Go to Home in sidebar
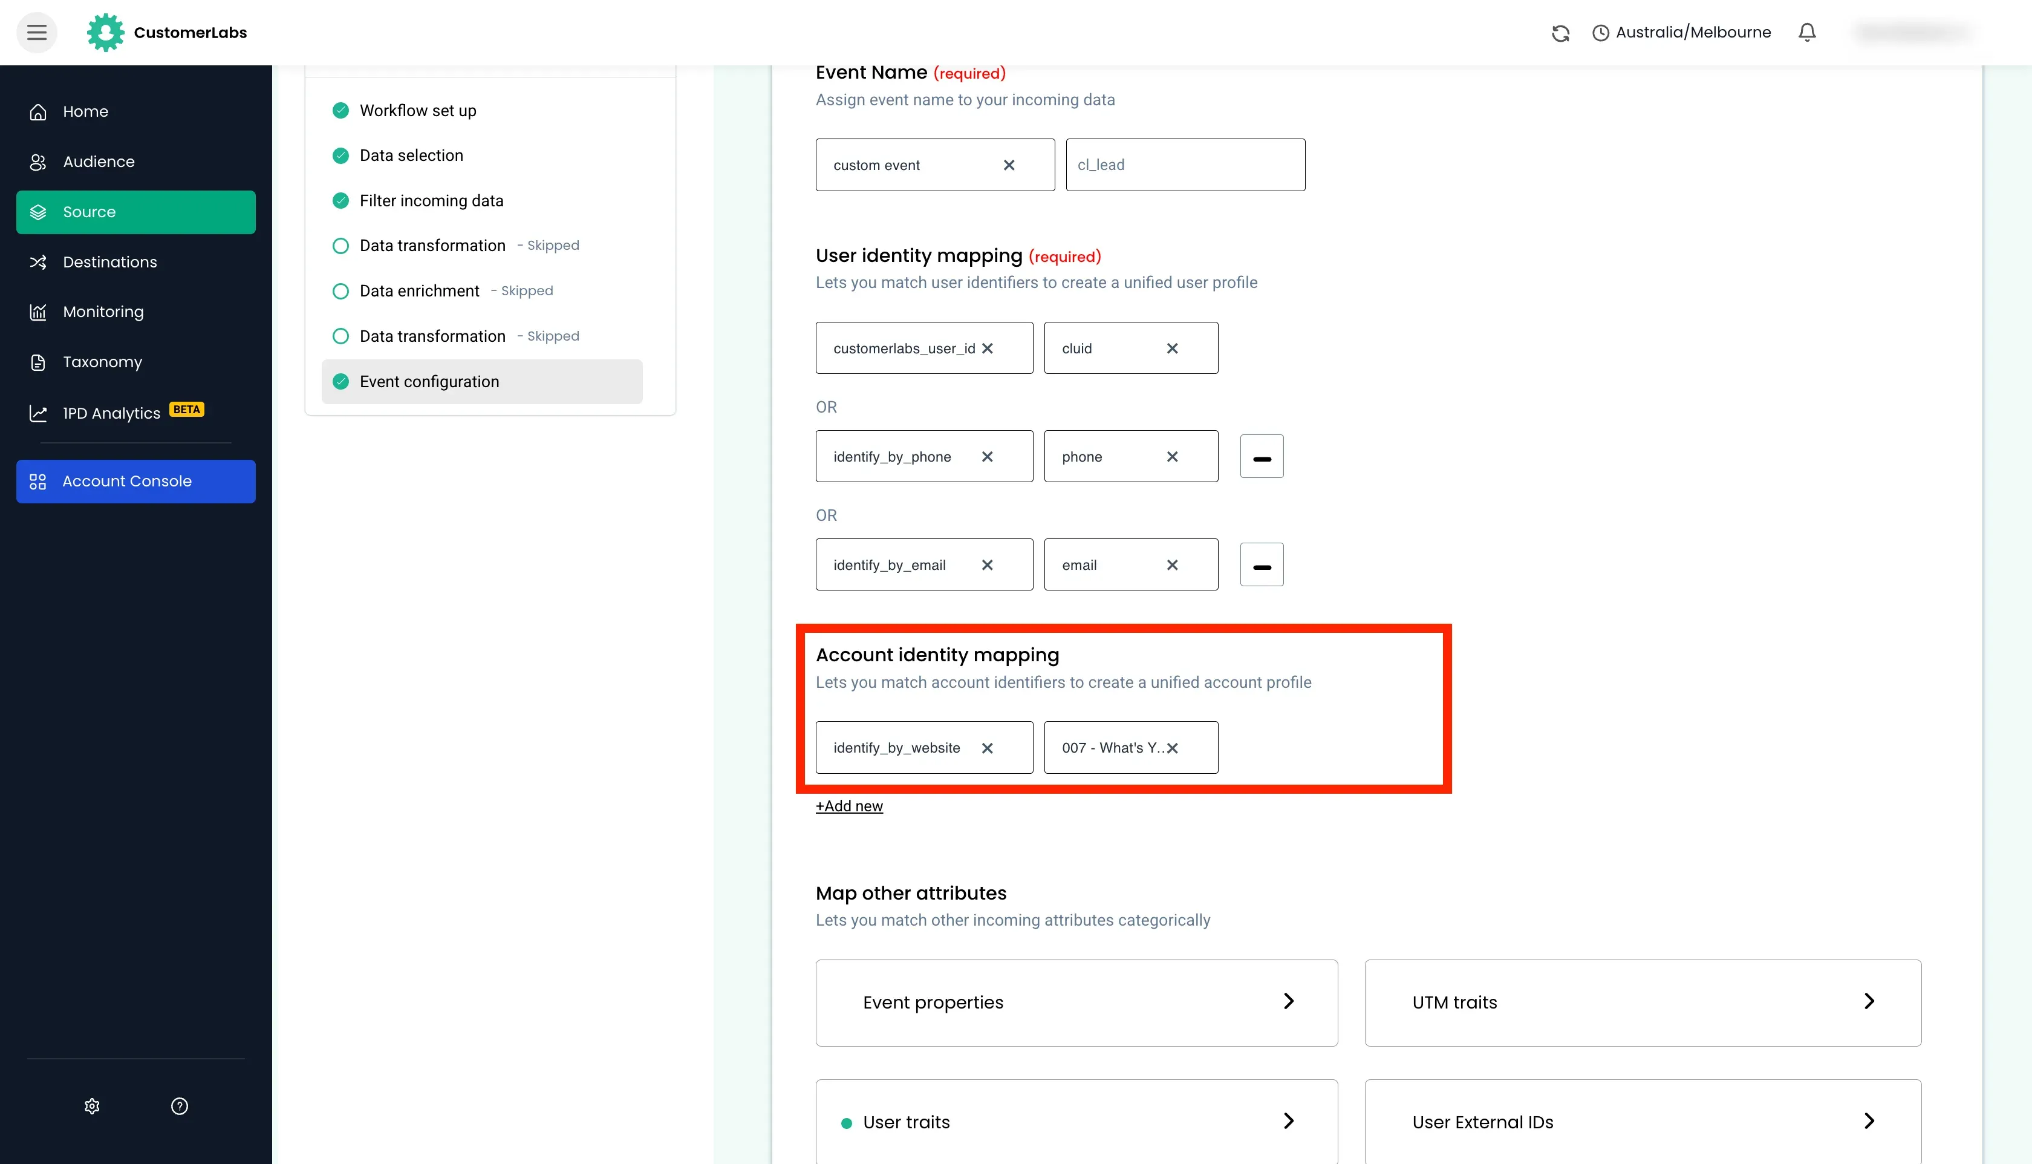2032x1164 pixels. pyautogui.click(x=136, y=112)
